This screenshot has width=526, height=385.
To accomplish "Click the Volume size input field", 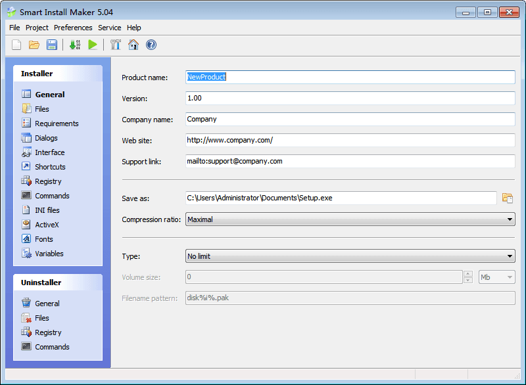I will (324, 277).
